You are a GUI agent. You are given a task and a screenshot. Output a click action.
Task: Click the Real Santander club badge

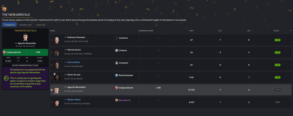click(117, 75)
